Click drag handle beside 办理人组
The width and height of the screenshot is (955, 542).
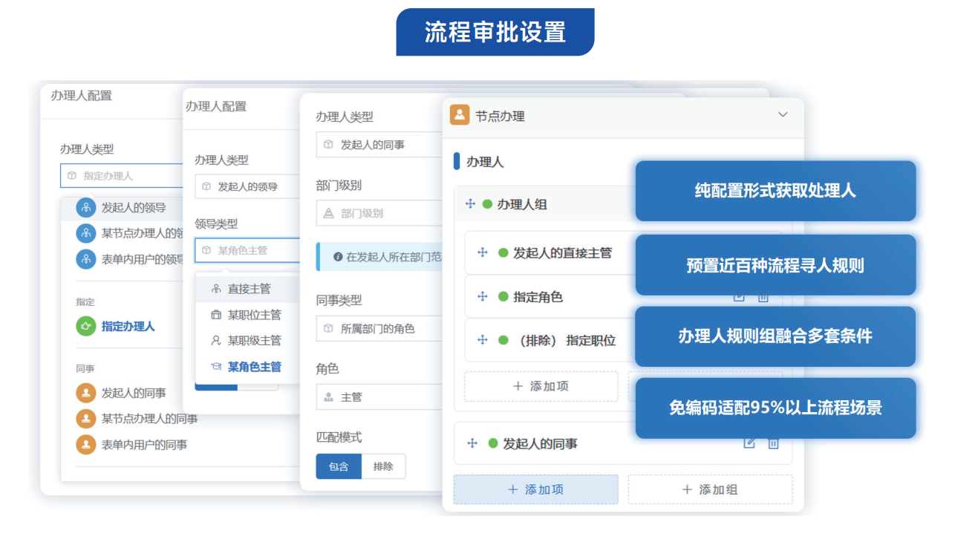pyautogui.click(x=470, y=204)
